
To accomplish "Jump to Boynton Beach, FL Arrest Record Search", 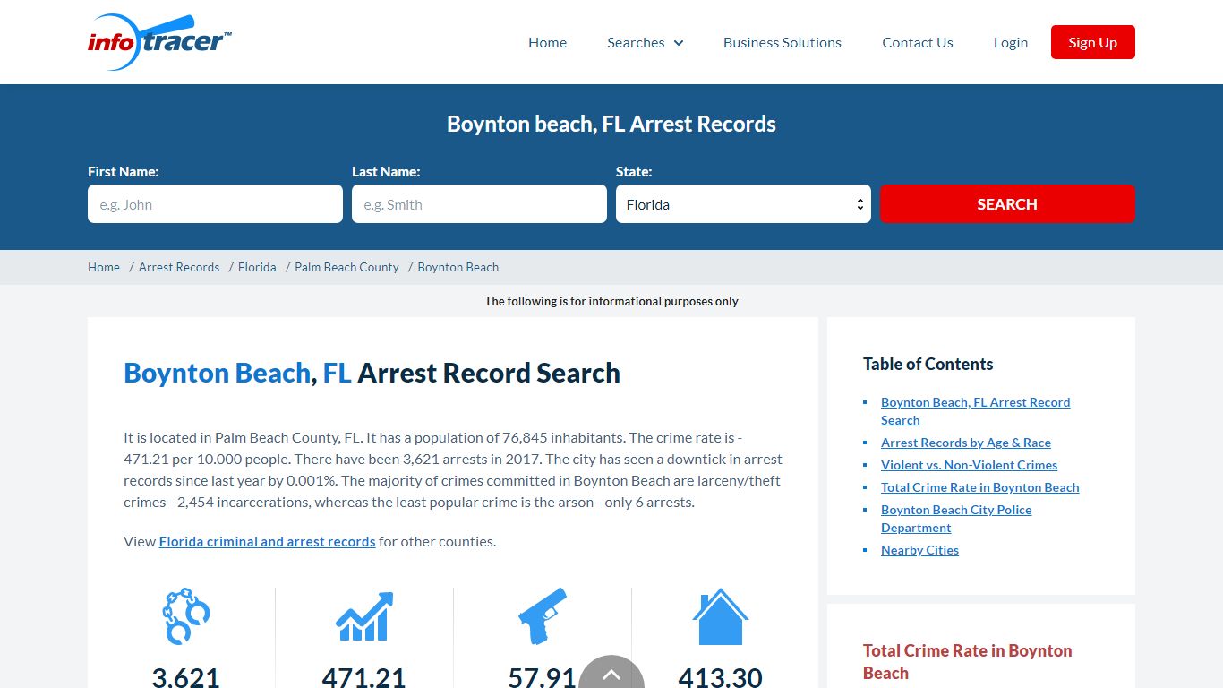I will [x=975, y=411].
